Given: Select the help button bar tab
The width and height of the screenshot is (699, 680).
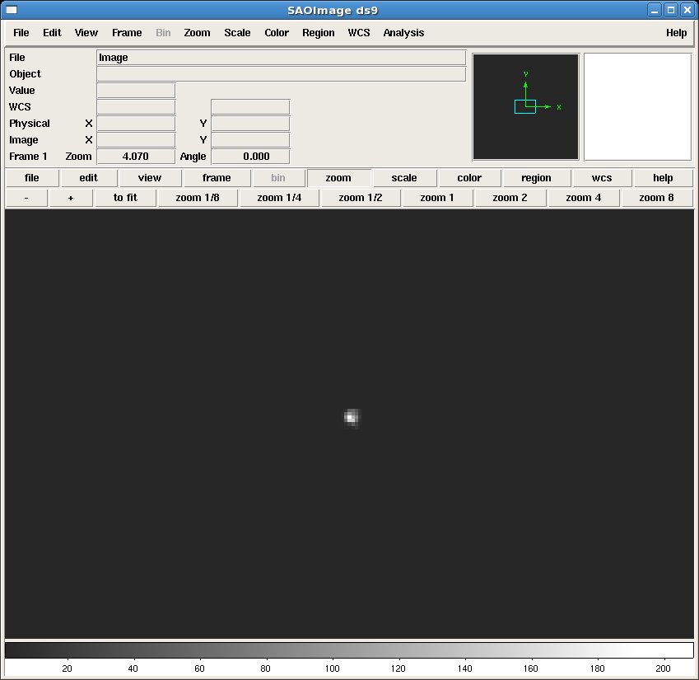Looking at the screenshot, I should click(663, 178).
